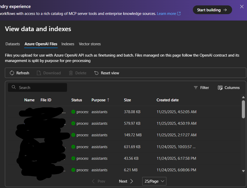Screen dimensions: 247x188
Task: Click date 11/24/2025, 6:17:58 PM
Action: click(176, 158)
